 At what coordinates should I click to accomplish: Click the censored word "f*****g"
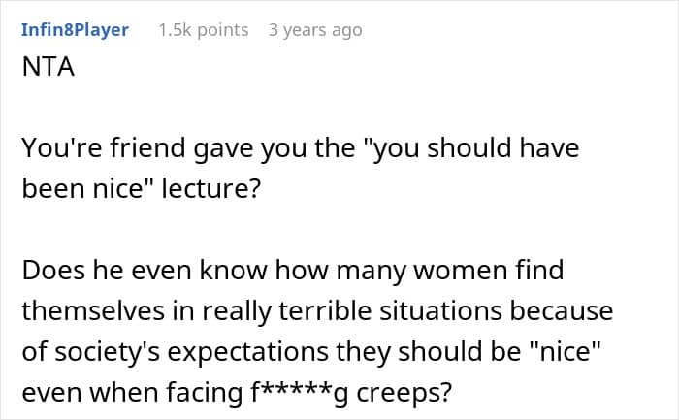tap(300, 392)
